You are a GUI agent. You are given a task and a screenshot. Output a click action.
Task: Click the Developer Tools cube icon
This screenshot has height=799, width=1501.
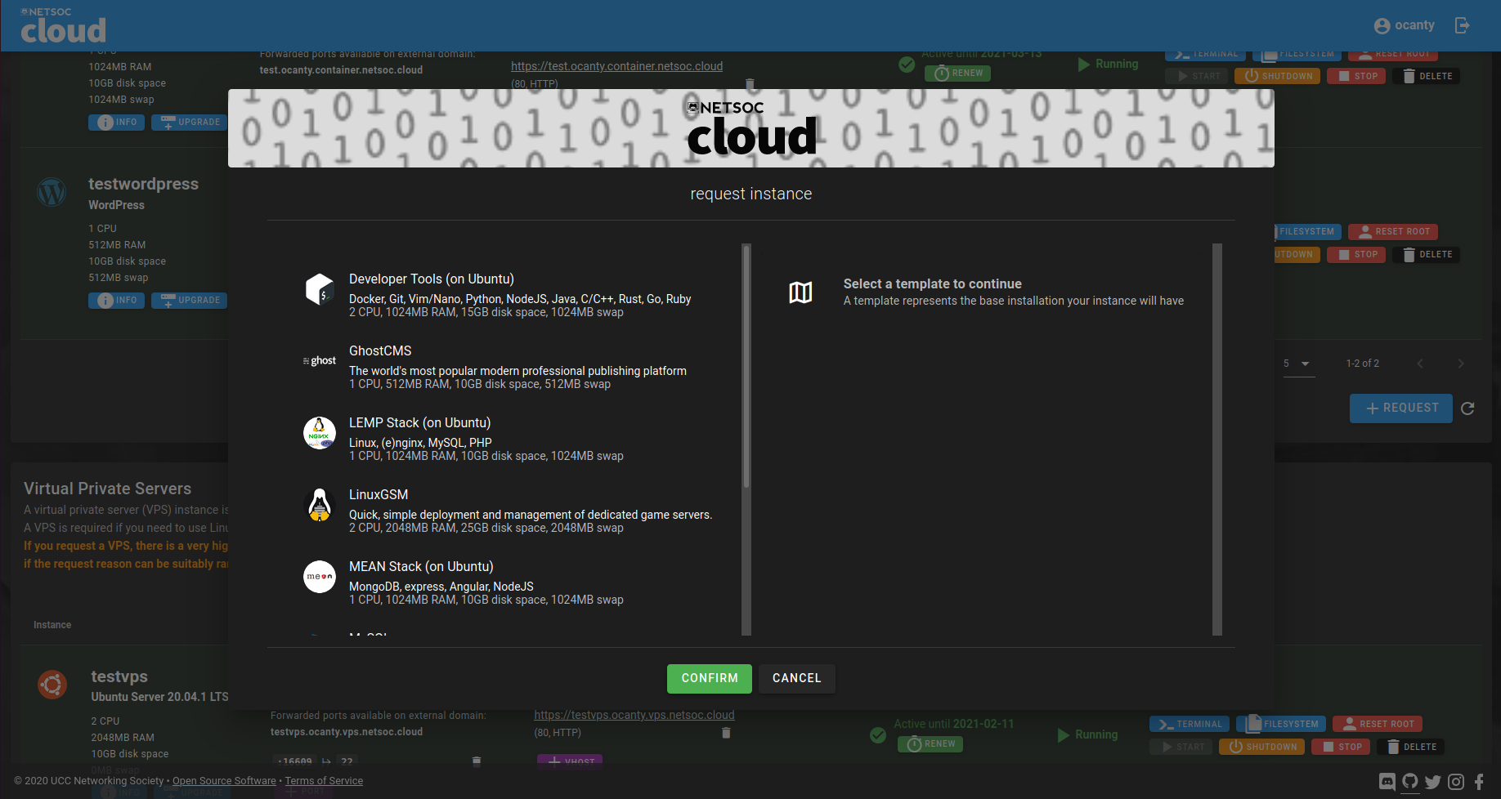click(x=320, y=289)
